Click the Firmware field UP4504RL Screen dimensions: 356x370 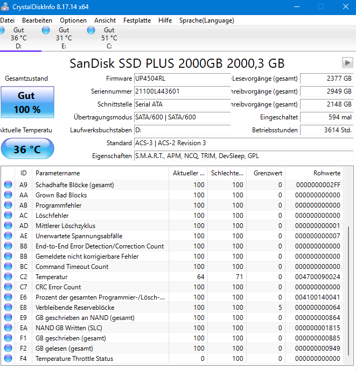(182, 79)
